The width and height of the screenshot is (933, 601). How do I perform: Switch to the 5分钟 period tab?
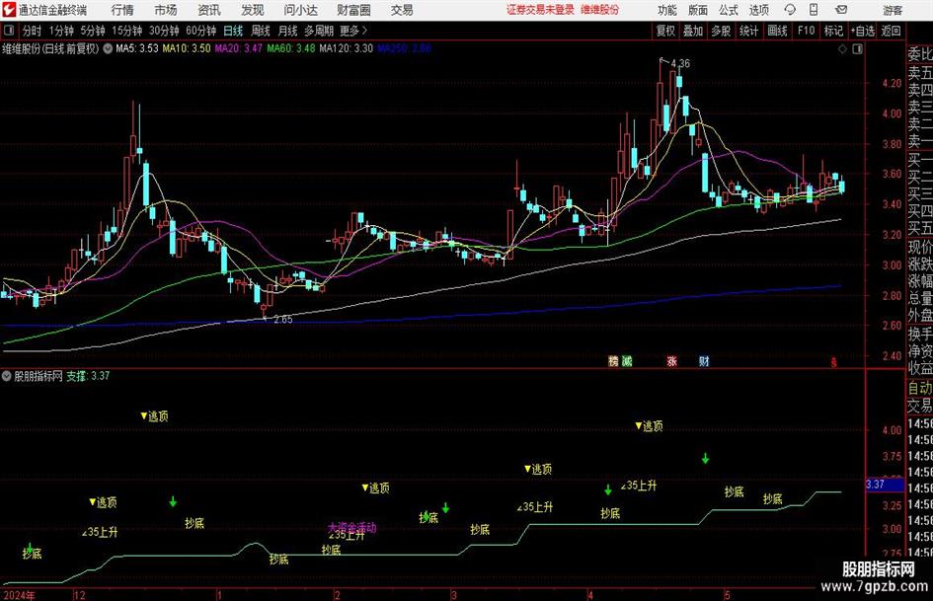click(x=93, y=31)
